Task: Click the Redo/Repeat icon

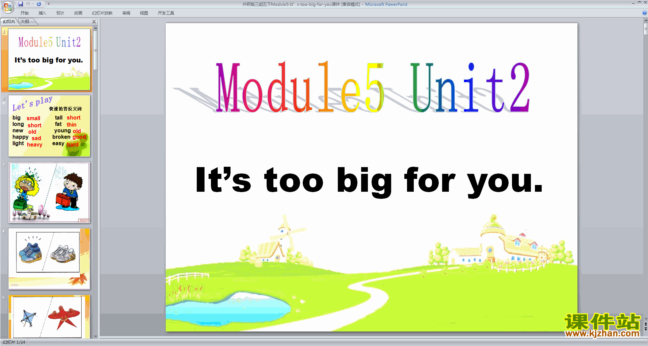Action: 39,4
